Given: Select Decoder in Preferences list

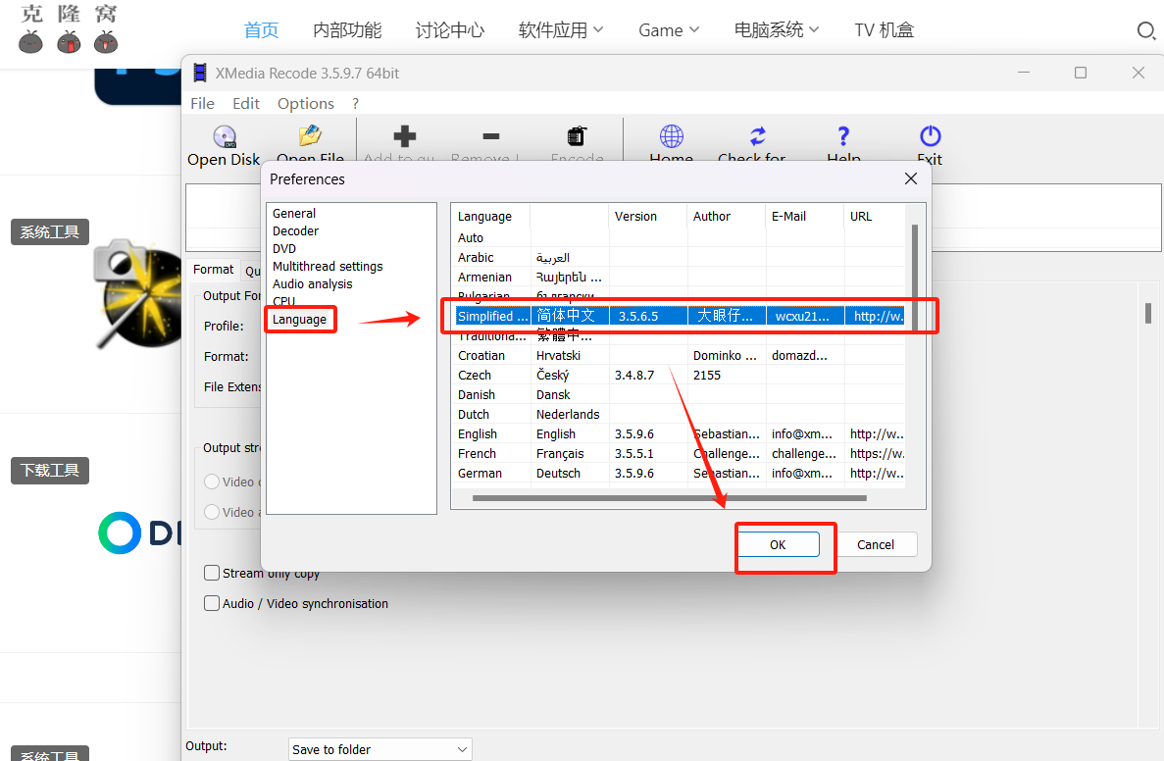Looking at the screenshot, I should (x=295, y=230).
